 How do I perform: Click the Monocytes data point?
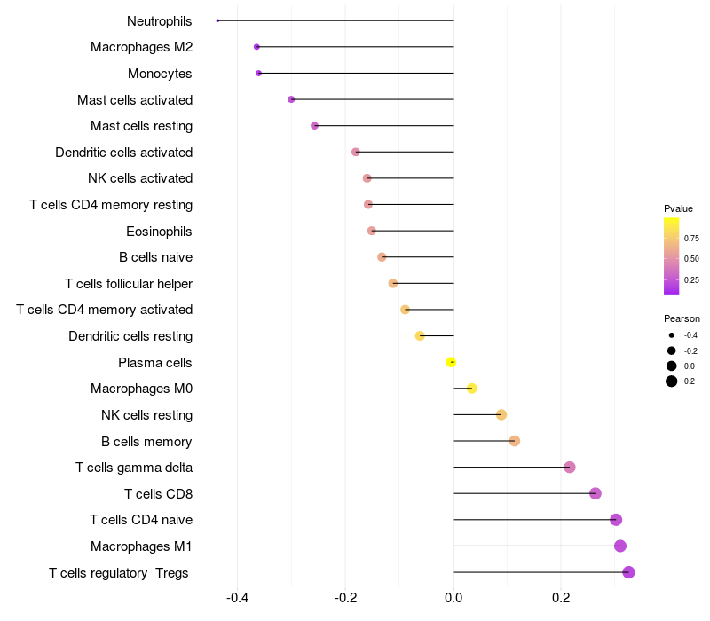(258, 73)
